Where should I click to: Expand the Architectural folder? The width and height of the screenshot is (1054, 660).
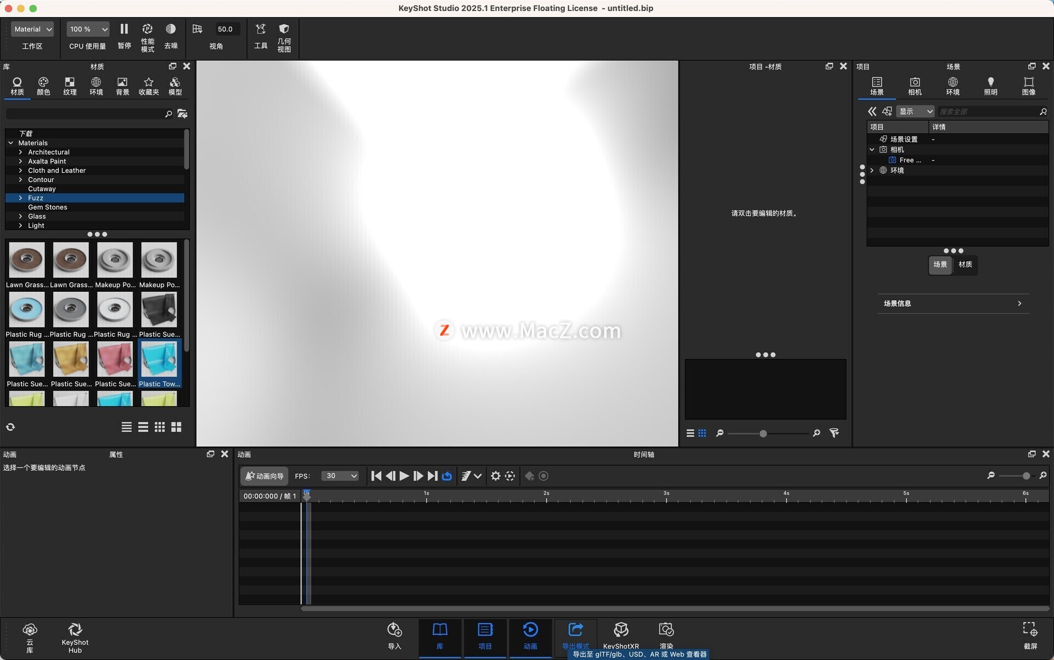(x=20, y=152)
